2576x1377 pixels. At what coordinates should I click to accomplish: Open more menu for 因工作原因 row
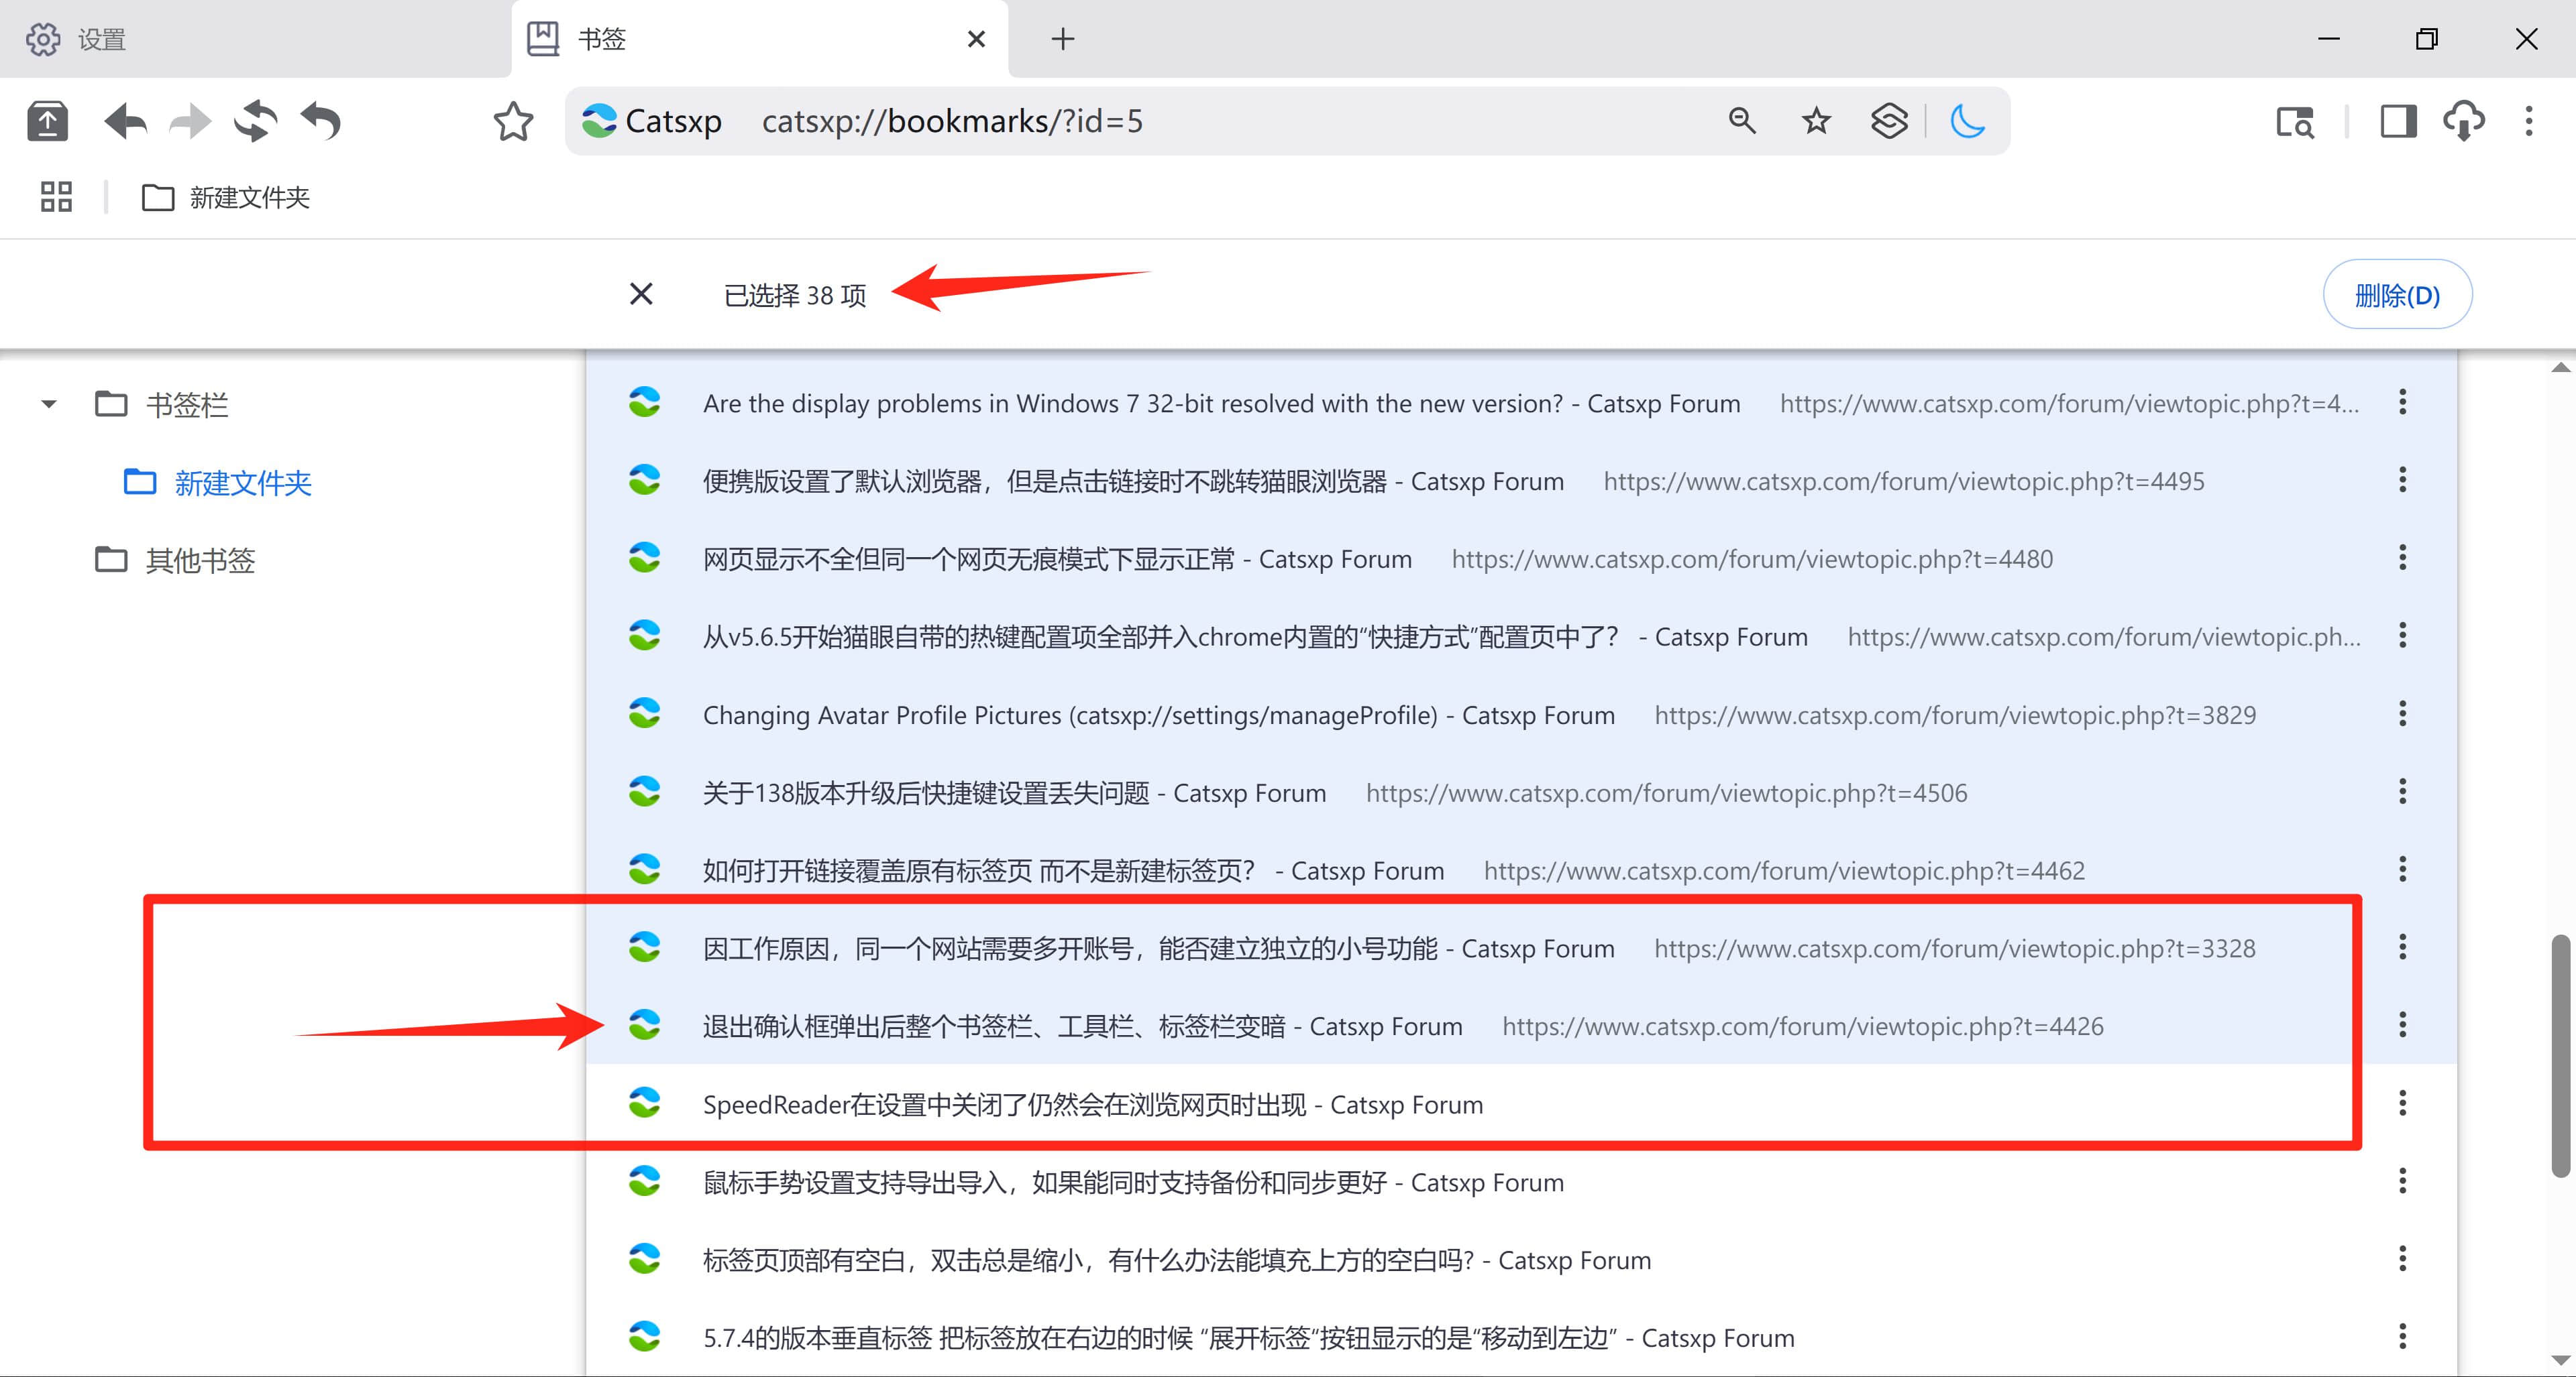[2402, 947]
